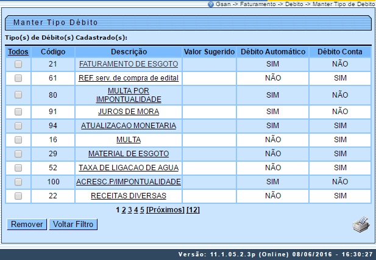376x260 pixels.
Task: Select the checkbox for code 16 MULTA
Action: (x=18, y=140)
